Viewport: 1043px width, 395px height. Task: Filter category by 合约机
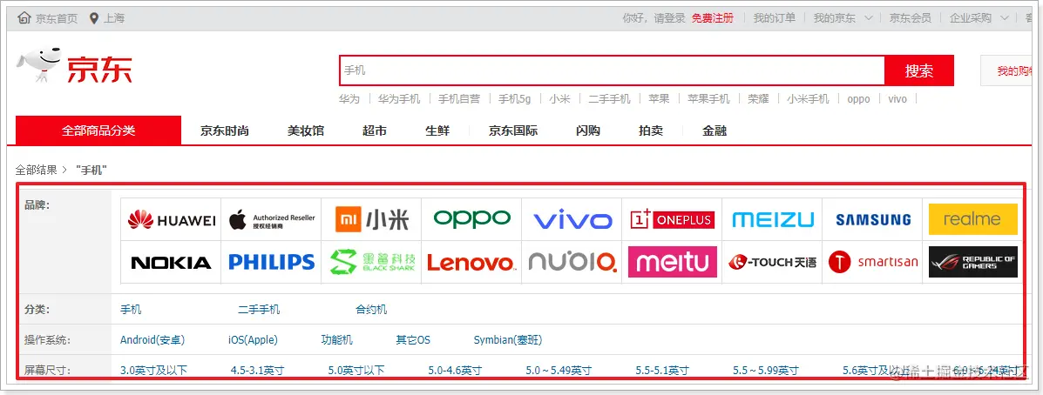click(371, 310)
